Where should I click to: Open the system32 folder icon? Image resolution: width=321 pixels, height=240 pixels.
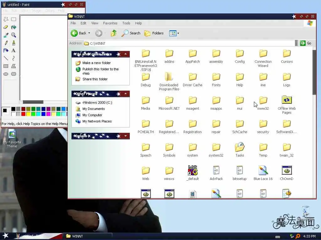coord(216,147)
